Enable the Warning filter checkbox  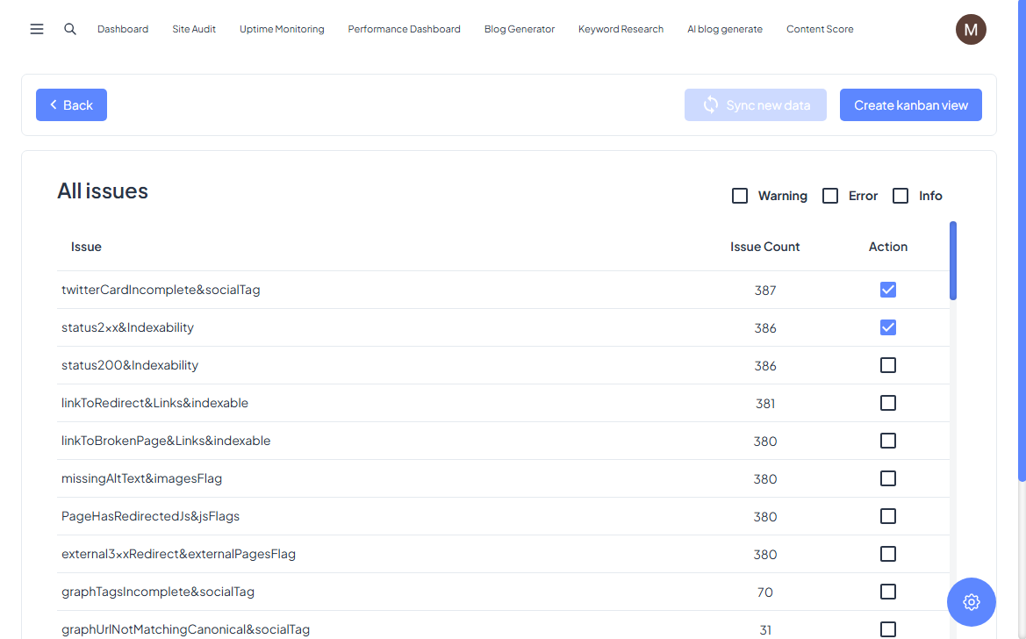740,196
